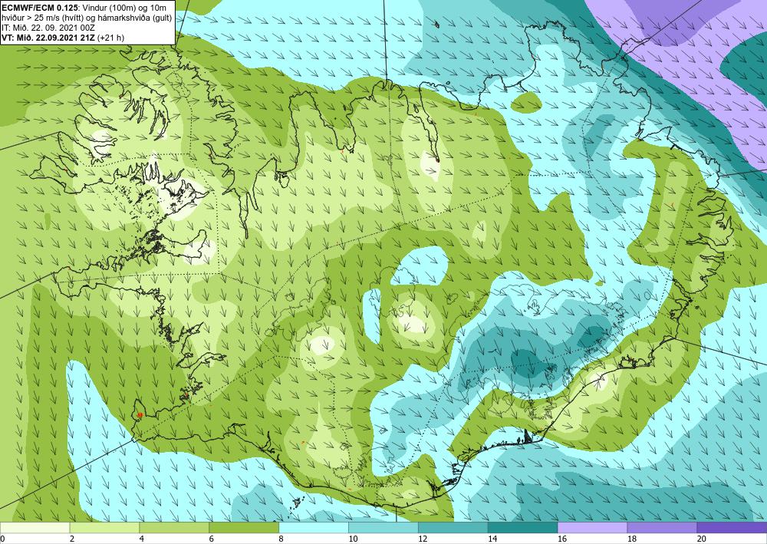The height and width of the screenshot is (544, 767).
Task: Click the scale label '14'
Action: point(492,539)
